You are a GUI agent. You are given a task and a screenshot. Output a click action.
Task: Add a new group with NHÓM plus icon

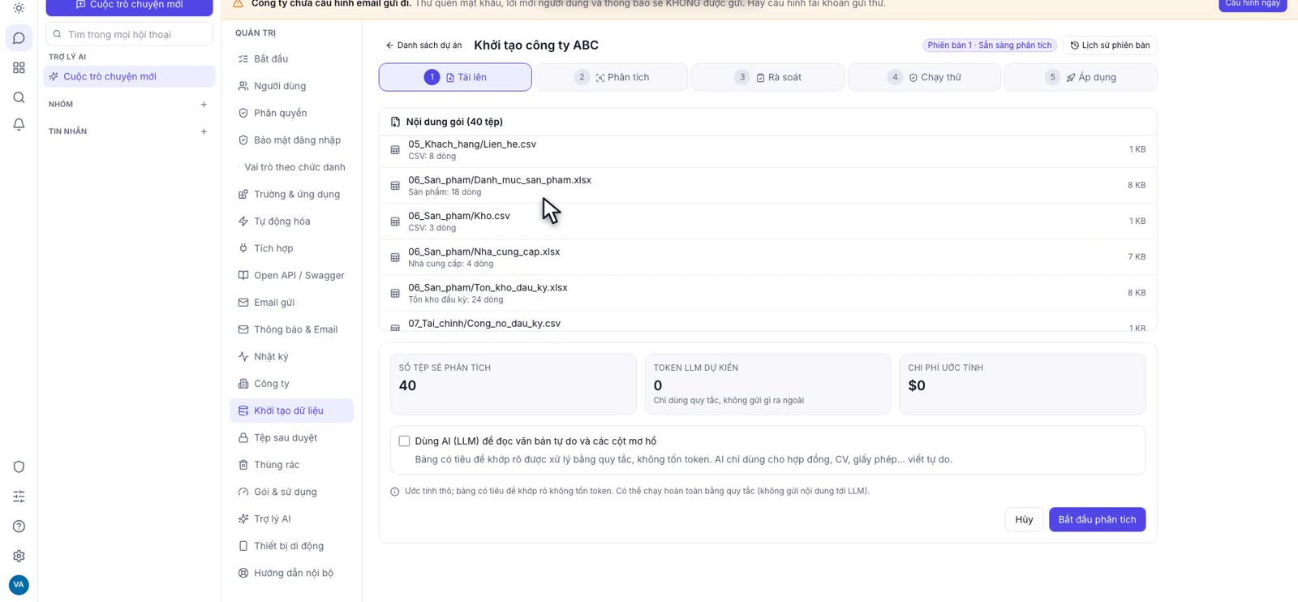[x=204, y=105]
